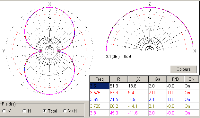Click the F/B column header
The image size is (200, 118).
click(x=175, y=79)
